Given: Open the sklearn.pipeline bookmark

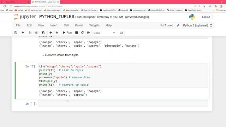Looking at the screenshot, I should tap(71, 10).
